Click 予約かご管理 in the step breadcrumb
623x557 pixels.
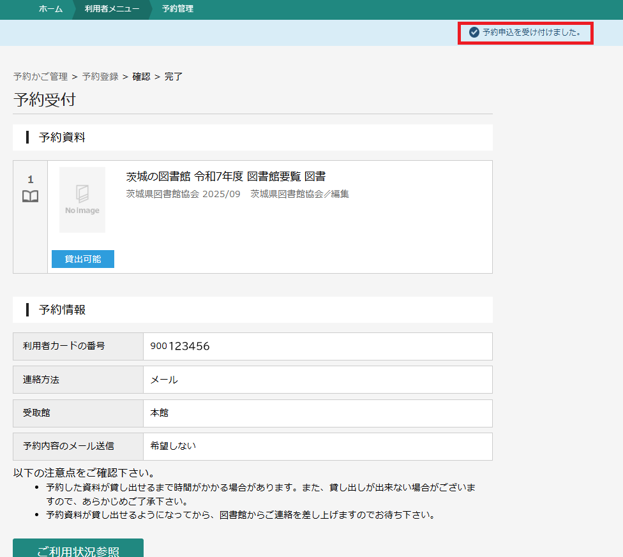[40, 77]
